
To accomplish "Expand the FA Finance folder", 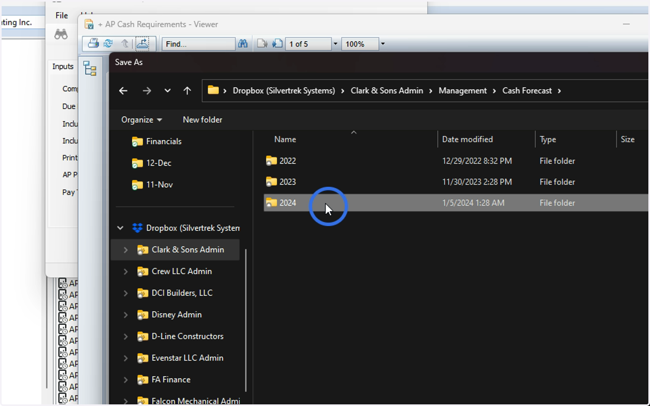I will [126, 379].
